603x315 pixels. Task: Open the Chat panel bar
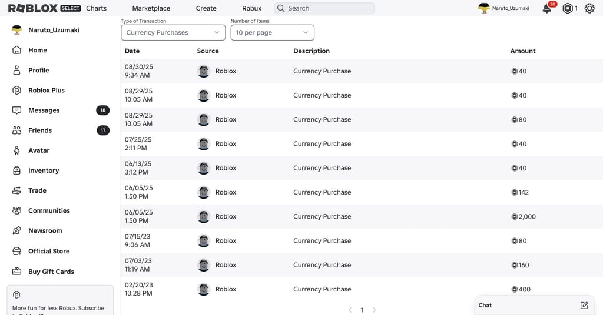(535, 306)
